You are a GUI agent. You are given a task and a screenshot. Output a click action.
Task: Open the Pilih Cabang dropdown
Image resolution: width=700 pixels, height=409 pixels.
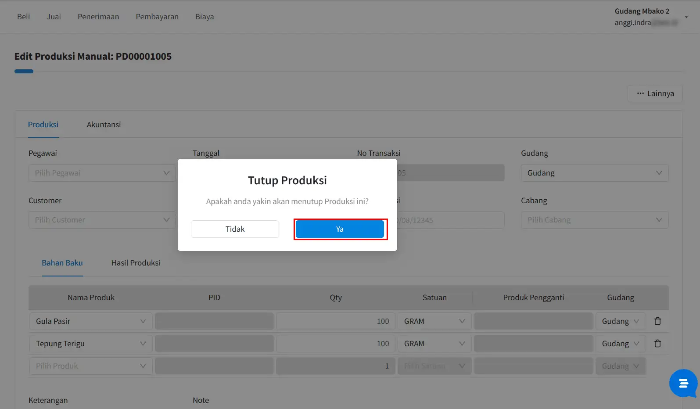pyautogui.click(x=594, y=220)
